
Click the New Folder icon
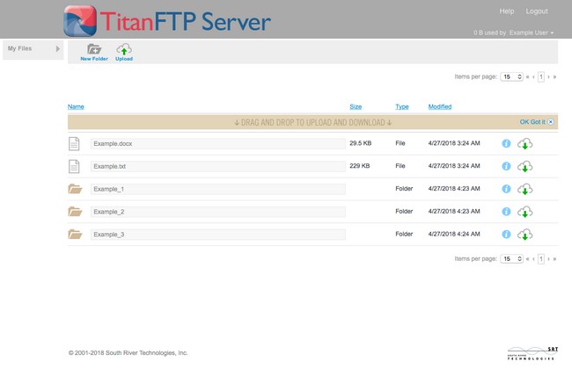click(x=93, y=50)
